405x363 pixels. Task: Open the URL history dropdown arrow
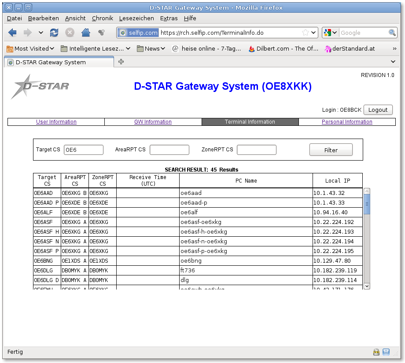313,33
